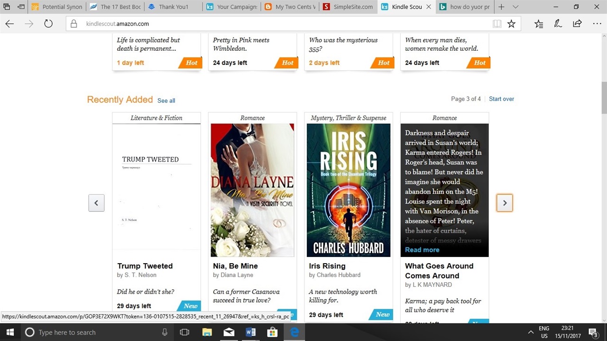Image resolution: width=607 pixels, height=341 pixels.
Task: Open the Edge Settings and more menu
Action: point(597,24)
